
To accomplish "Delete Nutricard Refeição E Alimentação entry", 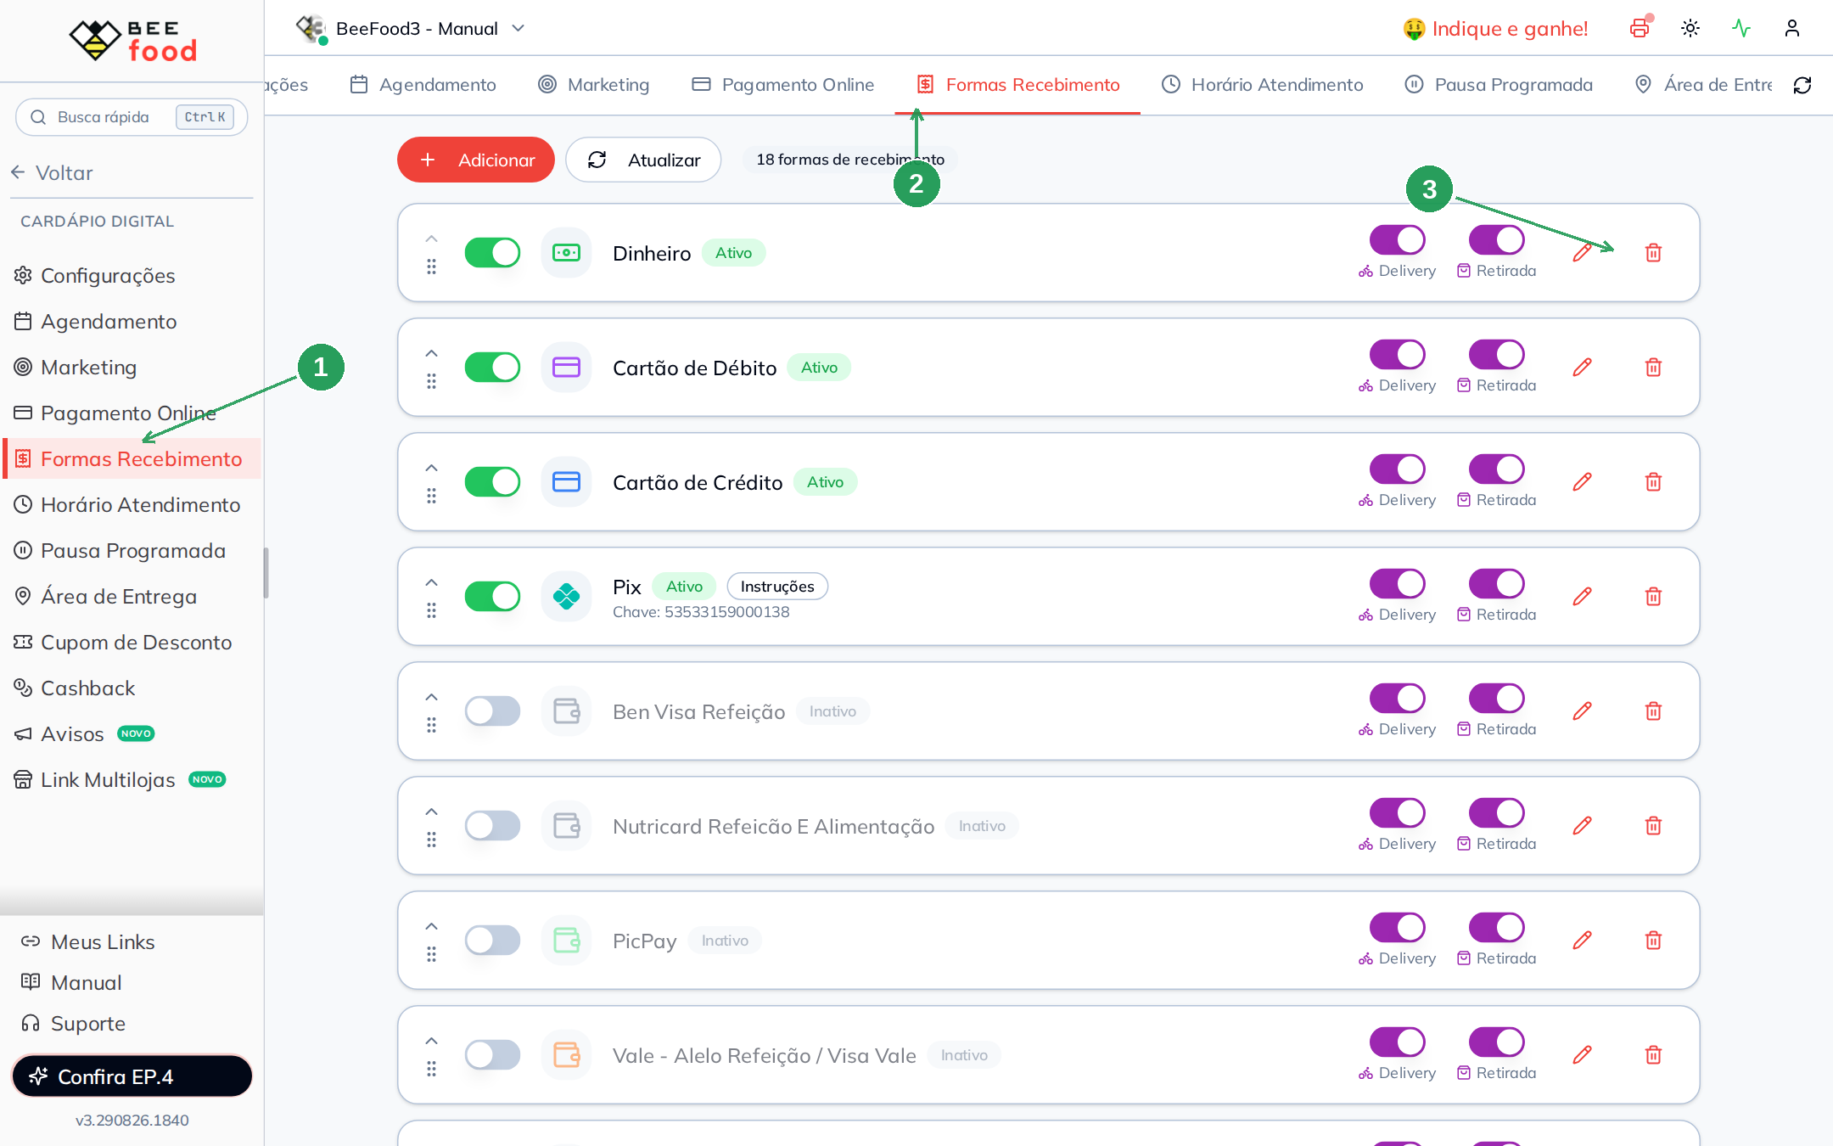I will coord(1653,826).
